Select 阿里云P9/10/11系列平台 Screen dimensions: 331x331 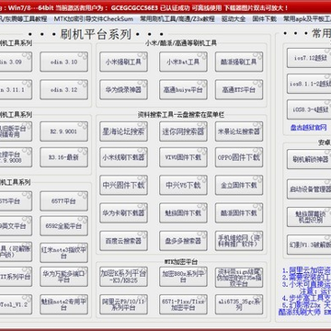pyautogui.click(x=123, y=304)
